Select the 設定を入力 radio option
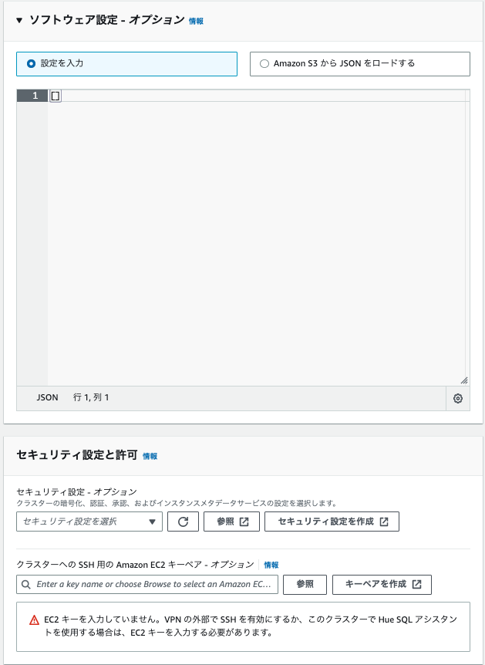Image resolution: width=485 pixels, height=665 pixels. pos(126,63)
